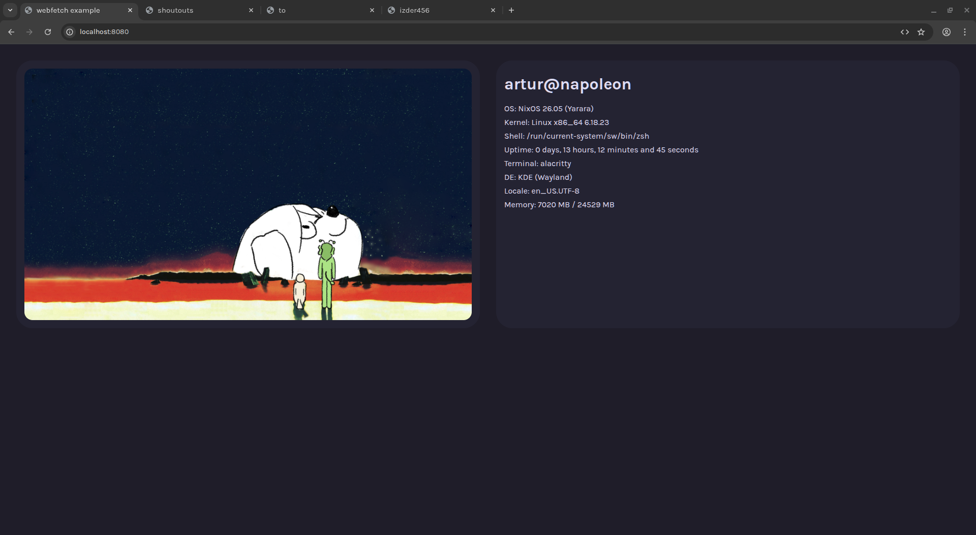
Task: Switch to the webfetch example tab
Action: 79,10
